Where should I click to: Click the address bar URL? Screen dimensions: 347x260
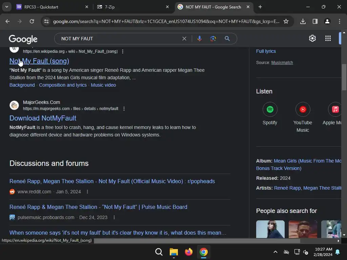(x=166, y=21)
